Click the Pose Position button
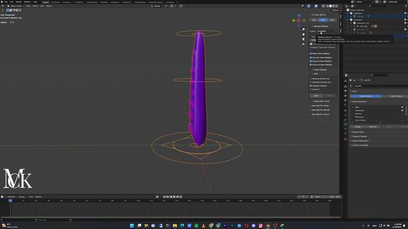 point(365,96)
